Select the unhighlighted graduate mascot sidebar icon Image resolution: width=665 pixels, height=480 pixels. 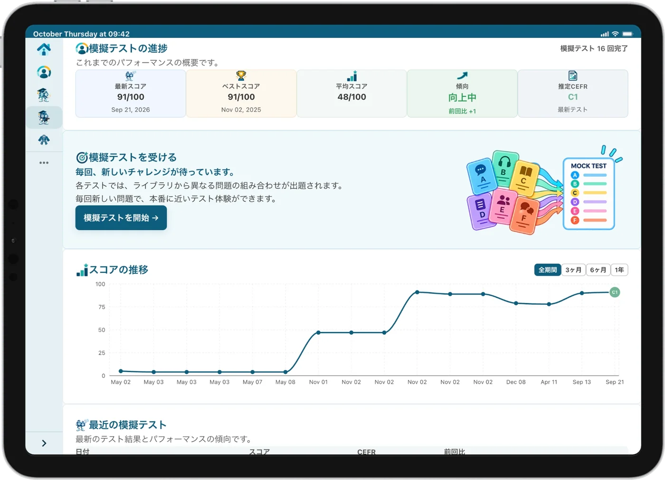(x=44, y=95)
